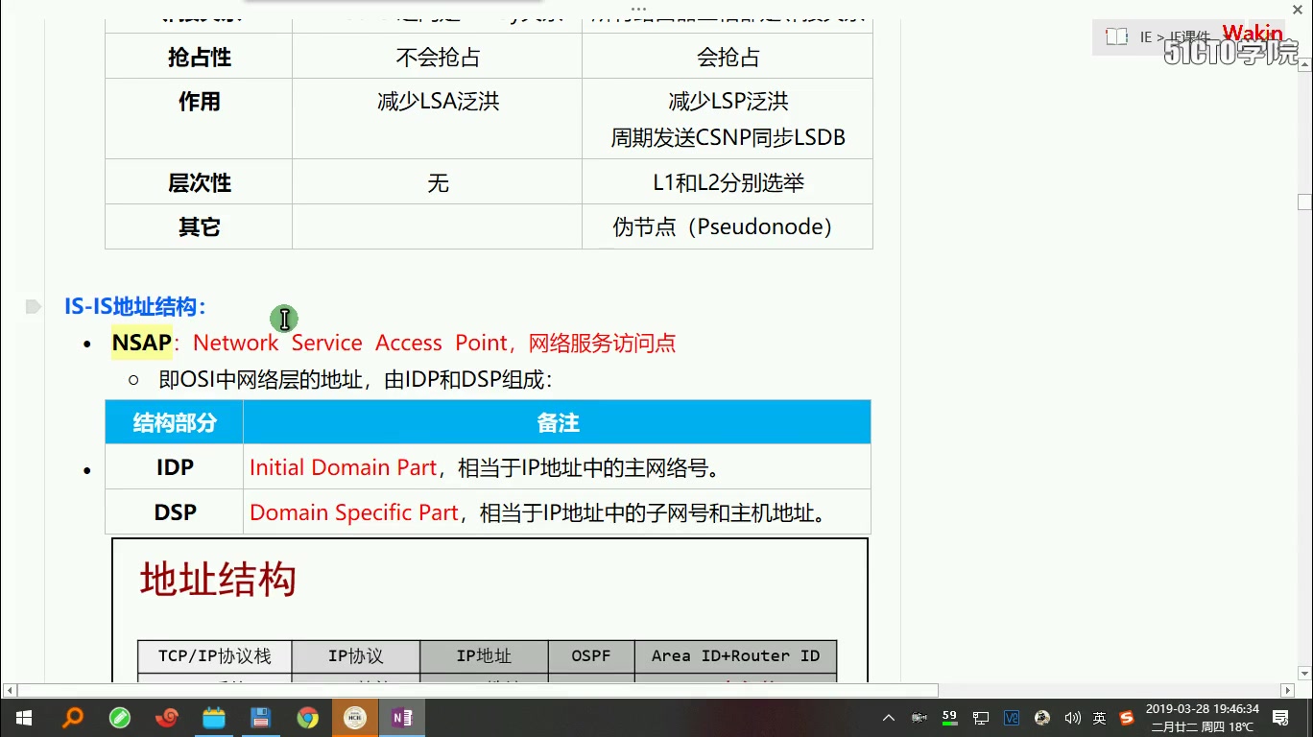This screenshot has width=1313, height=737.
Task: Click the highlighted word 'NSAP'
Action: click(141, 343)
